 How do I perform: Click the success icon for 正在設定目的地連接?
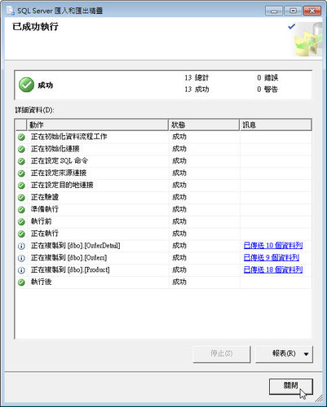(21, 186)
